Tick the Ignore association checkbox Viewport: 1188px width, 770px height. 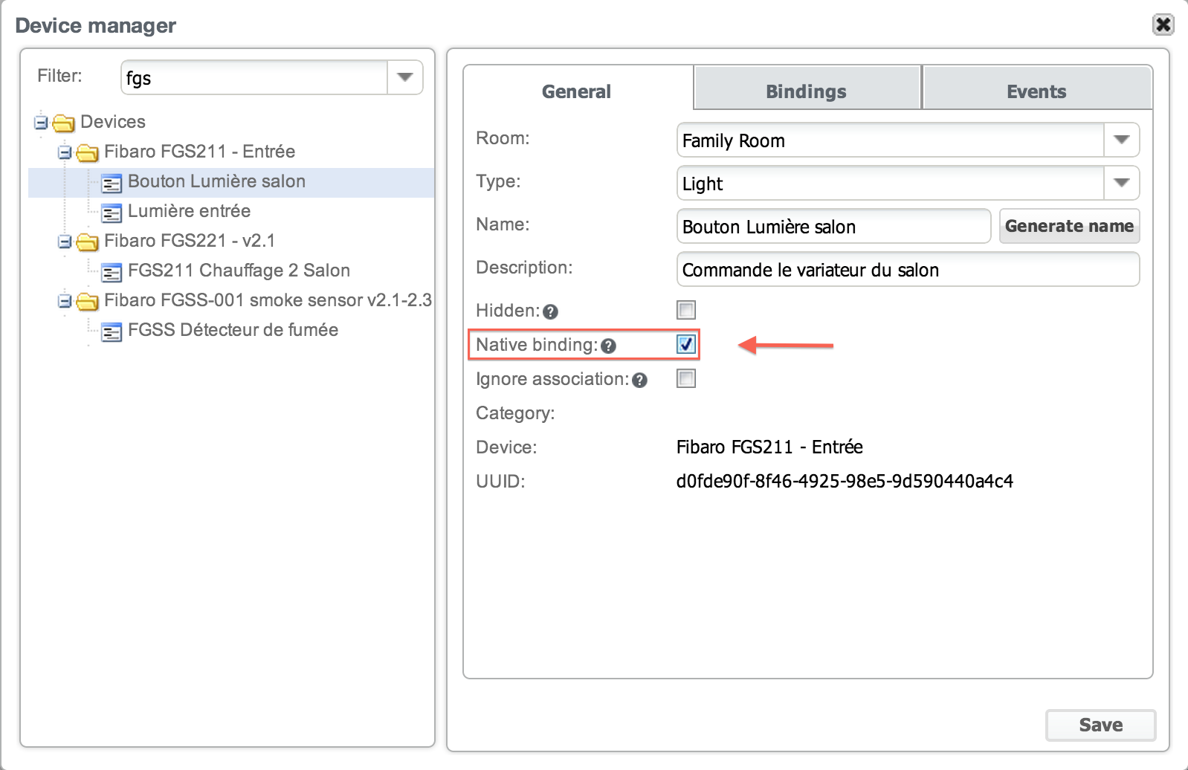pyautogui.click(x=685, y=379)
